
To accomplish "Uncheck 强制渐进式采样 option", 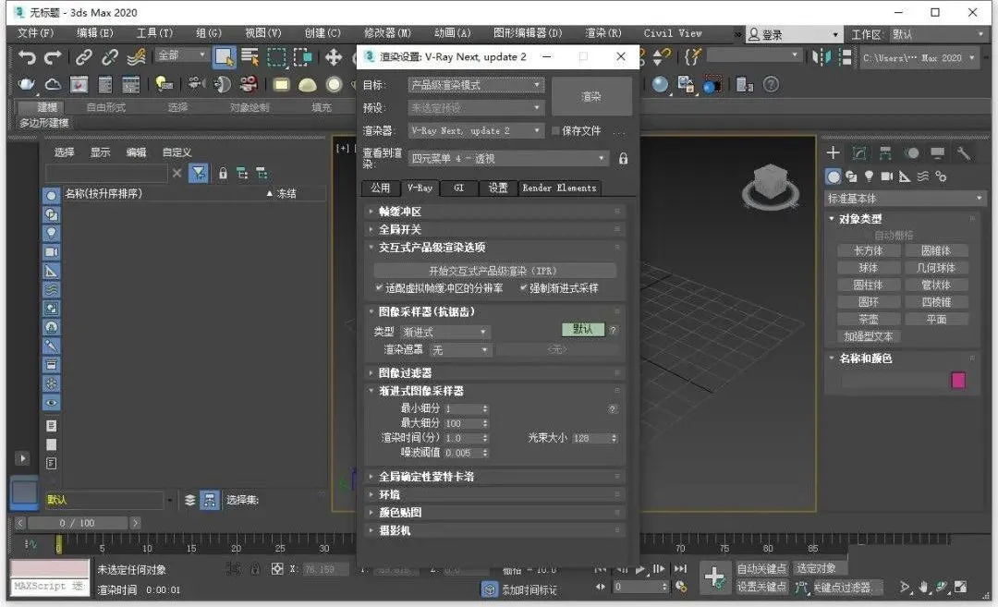I will (524, 288).
